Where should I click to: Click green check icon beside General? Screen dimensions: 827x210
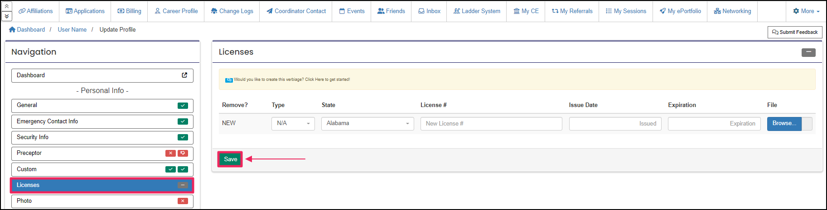[183, 106]
